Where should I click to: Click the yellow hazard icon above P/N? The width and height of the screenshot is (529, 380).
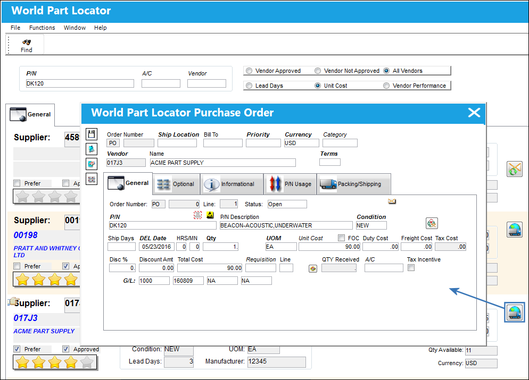(210, 215)
